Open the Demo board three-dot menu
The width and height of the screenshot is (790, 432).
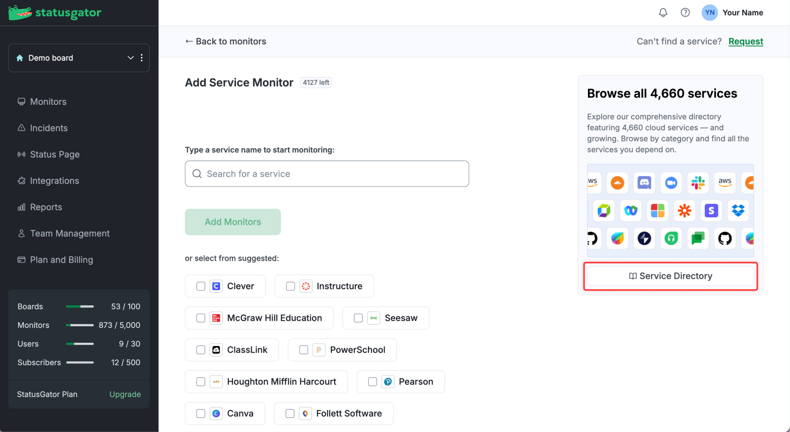coord(142,58)
